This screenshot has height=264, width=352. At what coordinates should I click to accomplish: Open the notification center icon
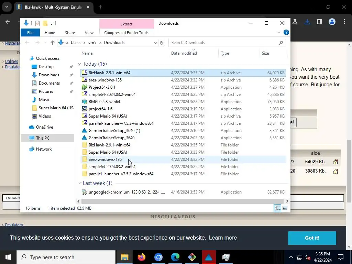341,257
